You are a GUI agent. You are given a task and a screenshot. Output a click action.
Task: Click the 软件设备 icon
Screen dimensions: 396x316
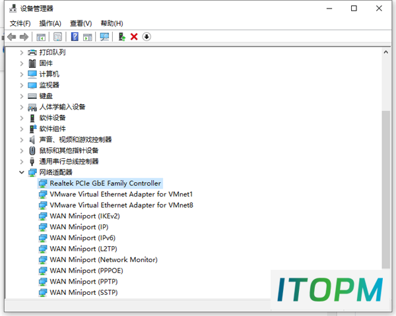(x=32, y=118)
